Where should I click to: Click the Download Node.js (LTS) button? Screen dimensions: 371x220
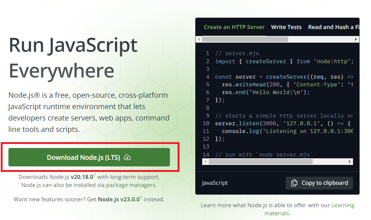pyautogui.click(x=89, y=157)
